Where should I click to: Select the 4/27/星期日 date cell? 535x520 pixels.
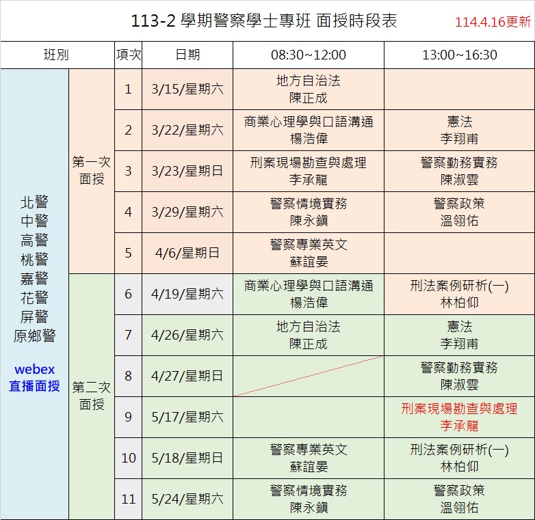pyautogui.click(x=187, y=377)
